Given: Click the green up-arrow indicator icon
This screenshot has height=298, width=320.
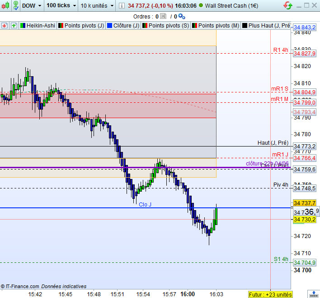Looking at the screenshot, I should (x=14, y=26).
